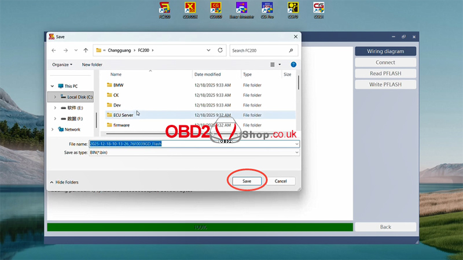Click the Up one level arrow

86,50
